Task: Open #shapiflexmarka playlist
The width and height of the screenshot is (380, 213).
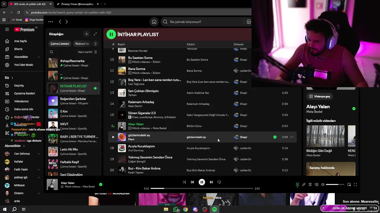Action: pos(73,63)
